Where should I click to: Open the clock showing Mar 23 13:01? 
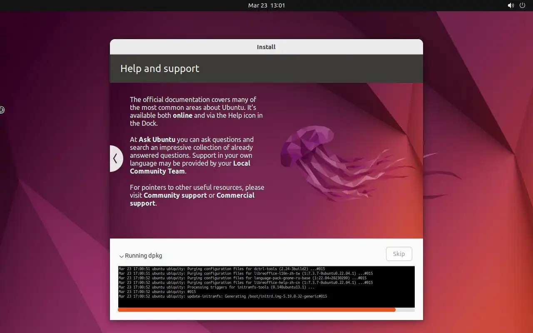266,5
